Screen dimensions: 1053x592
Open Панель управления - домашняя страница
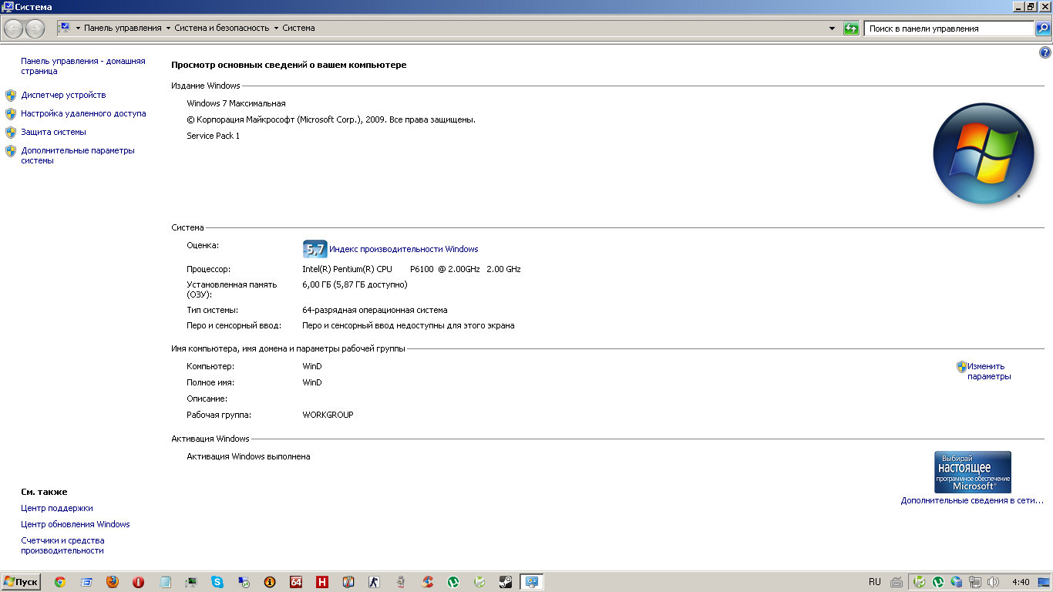click(x=83, y=66)
